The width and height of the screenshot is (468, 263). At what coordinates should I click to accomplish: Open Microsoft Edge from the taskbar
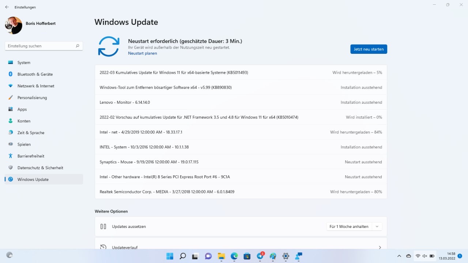point(234,256)
